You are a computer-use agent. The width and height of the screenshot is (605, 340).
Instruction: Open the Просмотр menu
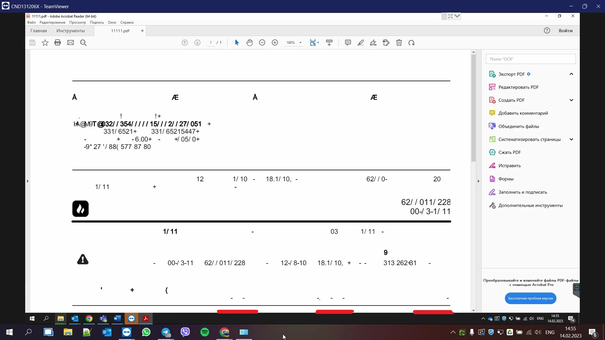[78, 22]
